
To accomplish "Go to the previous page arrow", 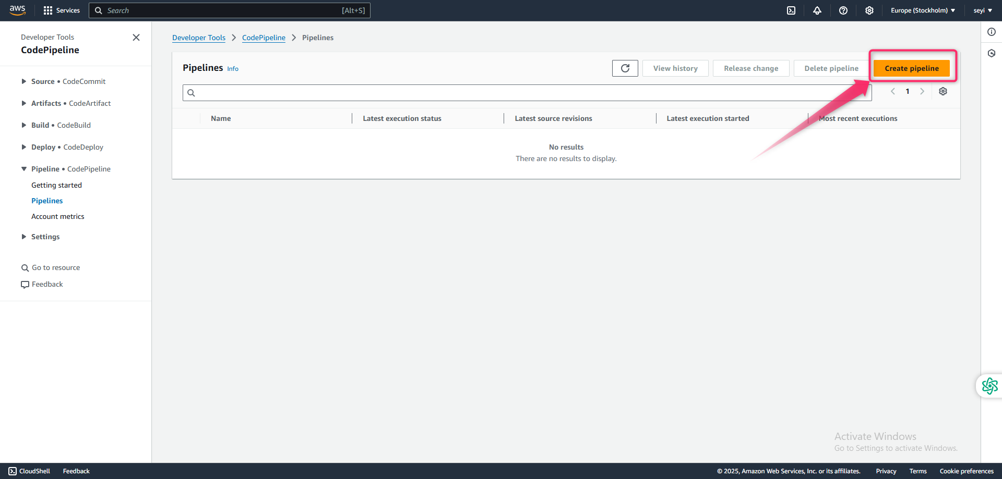I will pos(893,91).
